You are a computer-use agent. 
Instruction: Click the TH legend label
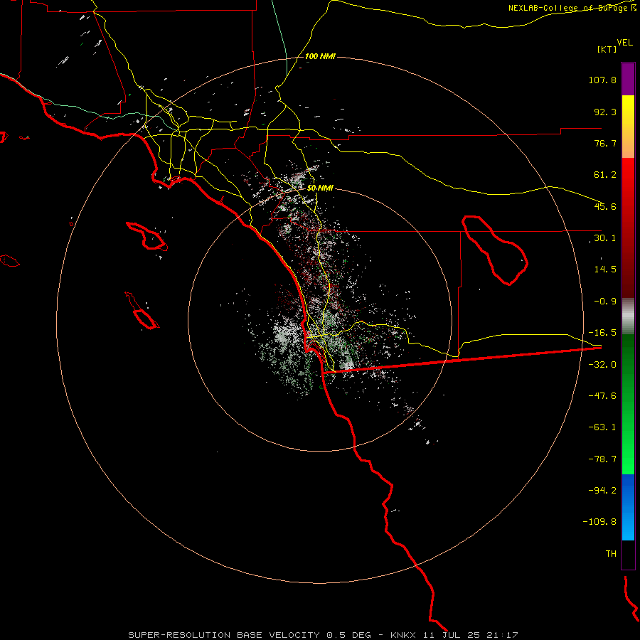[611, 554]
